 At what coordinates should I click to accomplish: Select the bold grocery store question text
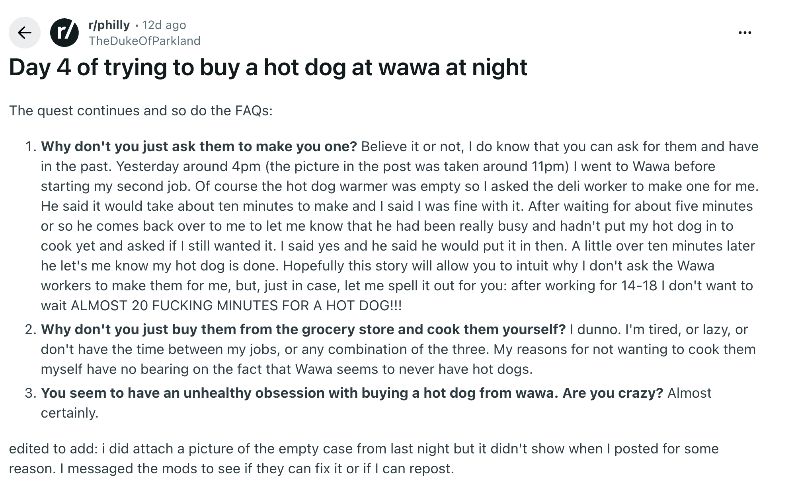click(303, 329)
